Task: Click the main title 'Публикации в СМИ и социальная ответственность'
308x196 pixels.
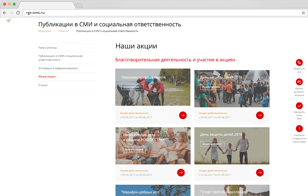Action: [x=109, y=24]
